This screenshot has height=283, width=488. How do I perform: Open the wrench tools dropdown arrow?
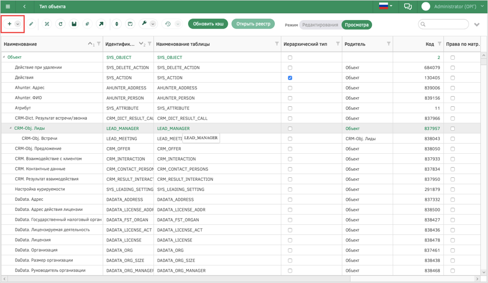(x=153, y=24)
